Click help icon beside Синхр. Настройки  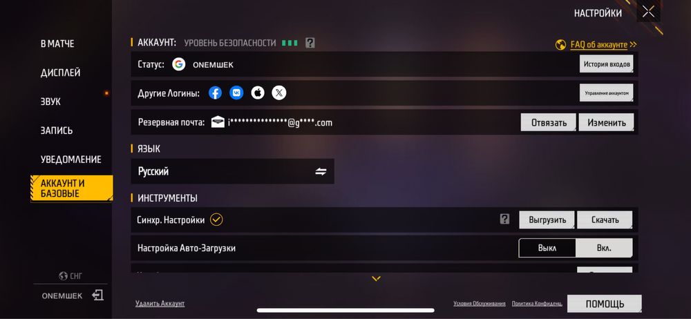(505, 220)
